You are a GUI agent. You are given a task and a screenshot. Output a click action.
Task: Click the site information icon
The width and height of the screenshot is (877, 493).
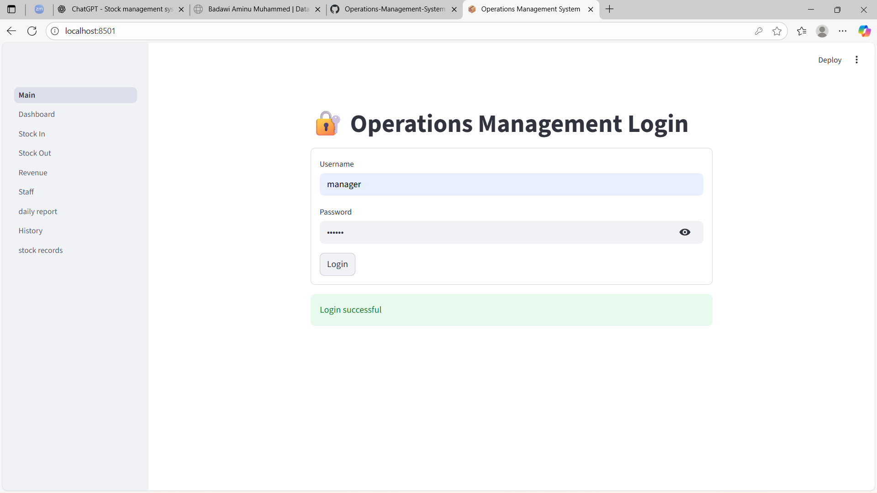pos(54,31)
